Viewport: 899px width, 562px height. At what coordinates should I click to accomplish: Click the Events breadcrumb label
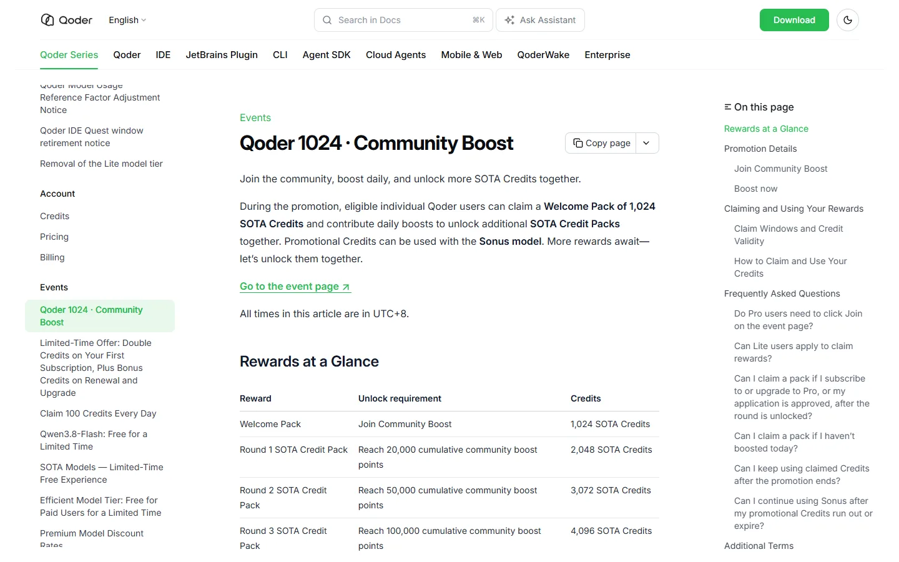pyautogui.click(x=255, y=117)
